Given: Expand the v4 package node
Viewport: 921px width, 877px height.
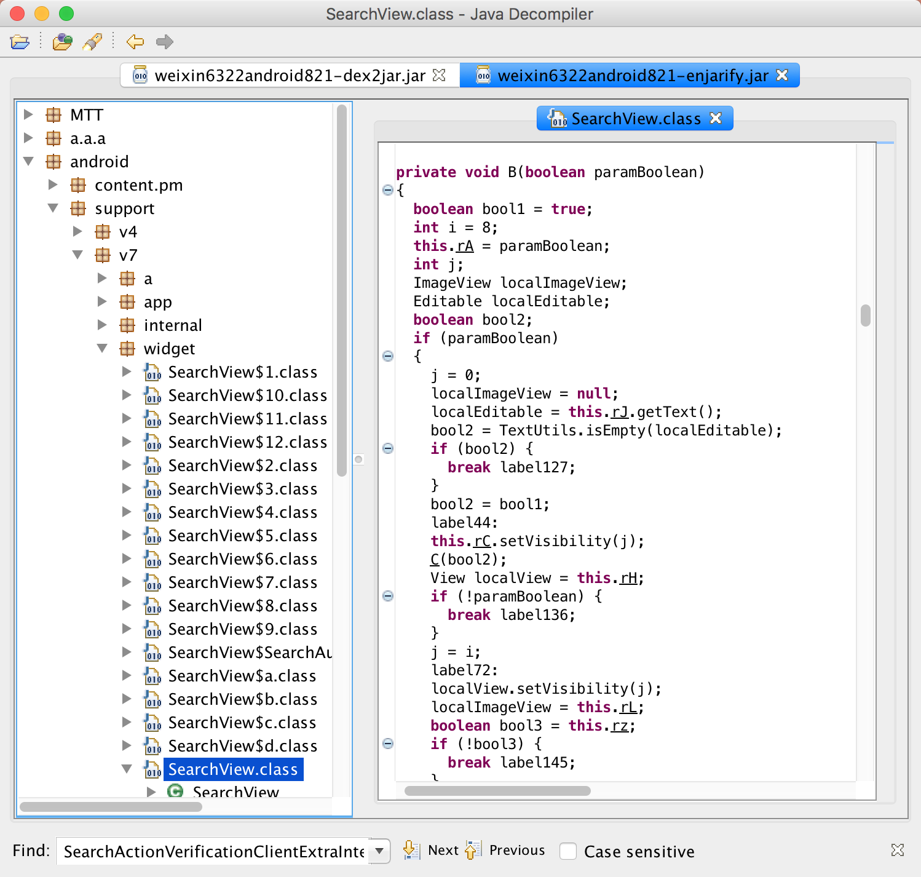Looking at the screenshot, I should pos(77,232).
